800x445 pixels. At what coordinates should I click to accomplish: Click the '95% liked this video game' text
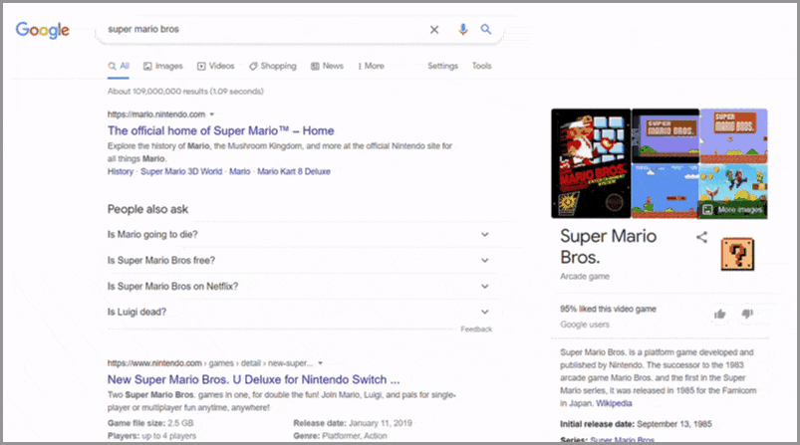[x=608, y=309]
